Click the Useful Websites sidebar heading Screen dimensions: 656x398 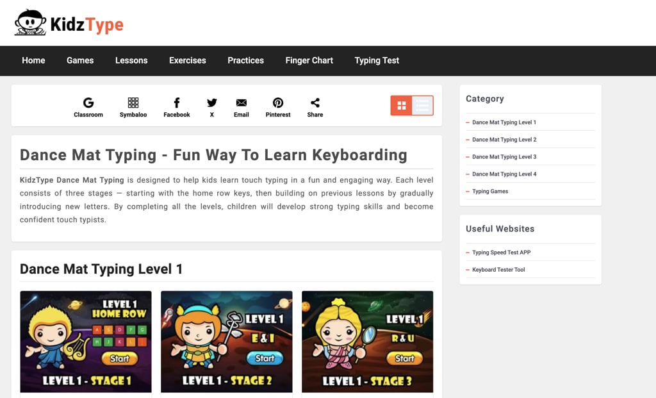pyautogui.click(x=500, y=229)
